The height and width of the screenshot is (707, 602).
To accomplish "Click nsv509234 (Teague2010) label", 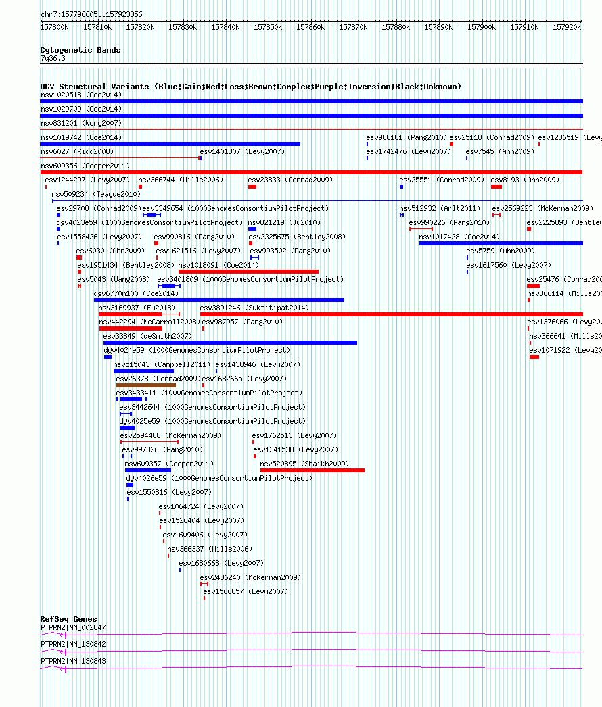I will (96, 194).
